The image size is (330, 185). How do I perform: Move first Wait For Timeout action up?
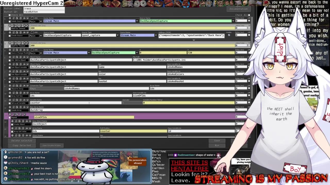click(24, 25)
